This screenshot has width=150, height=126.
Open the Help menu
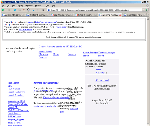pyautogui.click(x=54, y=6)
